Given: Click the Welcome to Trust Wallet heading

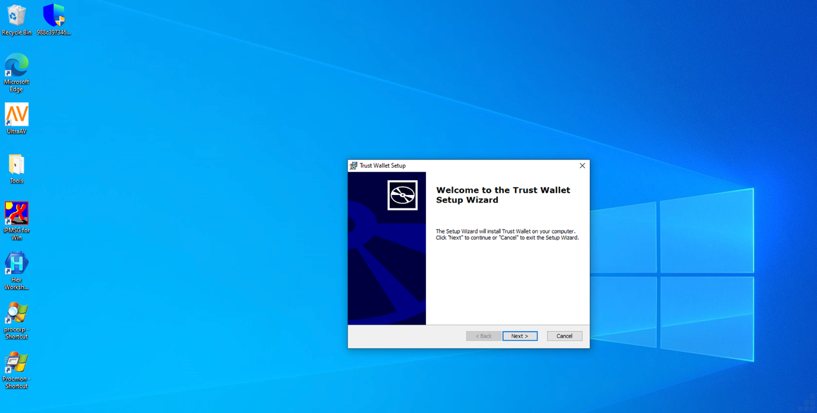Looking at the screenshot, I should click(503, 195).
